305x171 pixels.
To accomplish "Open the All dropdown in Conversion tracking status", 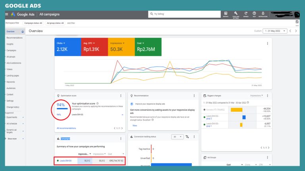I will point(177,137).
